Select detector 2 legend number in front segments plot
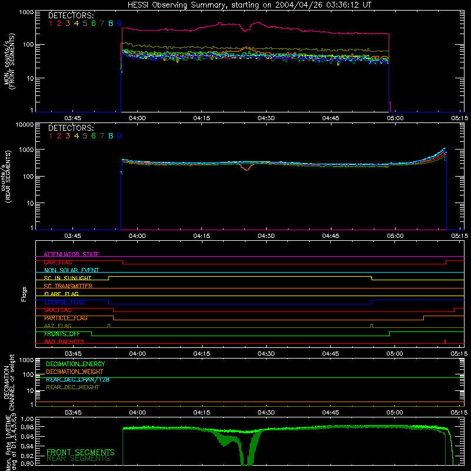The image size is (471, 471). (x=59, y=24)
